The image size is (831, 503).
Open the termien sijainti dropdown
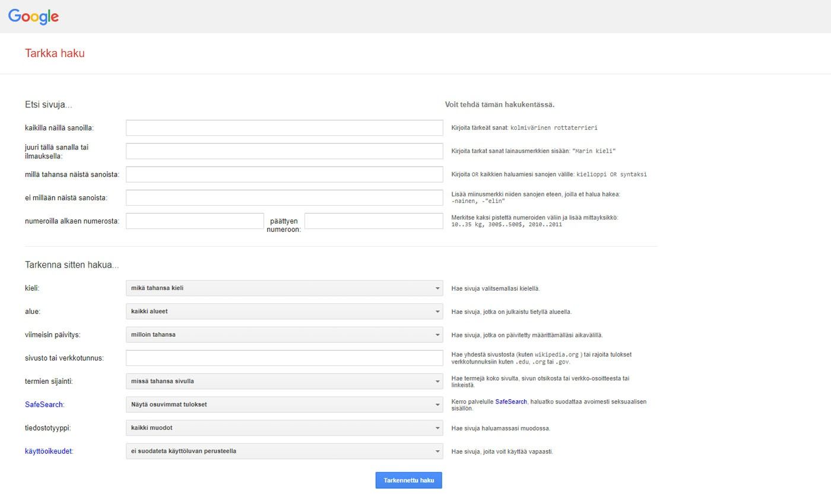[x=284, y=381]
